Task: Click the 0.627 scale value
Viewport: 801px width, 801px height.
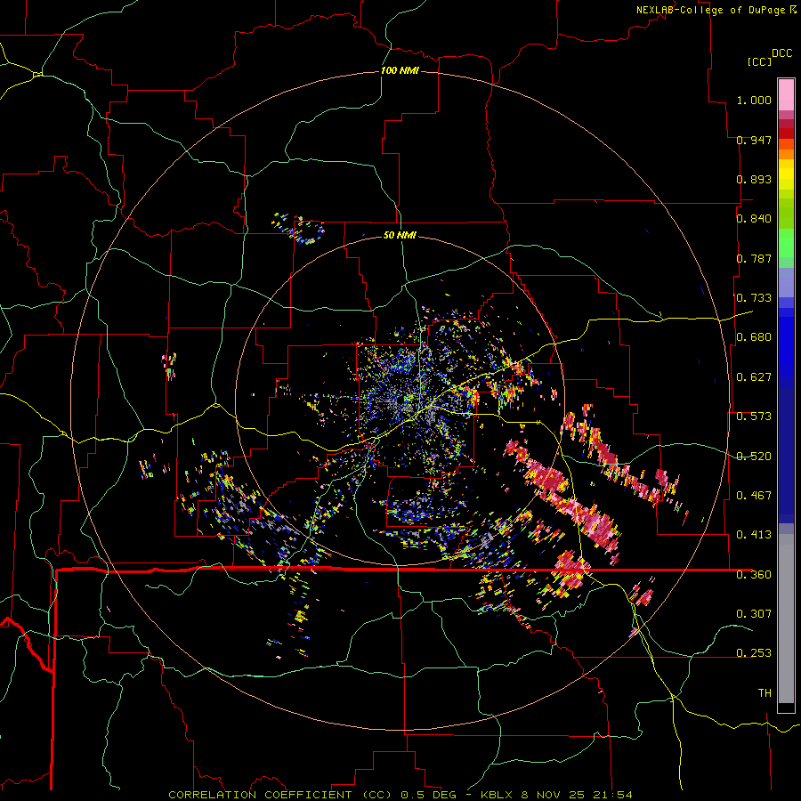Action: (x=754, y=377)
